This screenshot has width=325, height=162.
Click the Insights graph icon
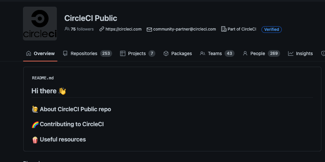click(291, 53)
